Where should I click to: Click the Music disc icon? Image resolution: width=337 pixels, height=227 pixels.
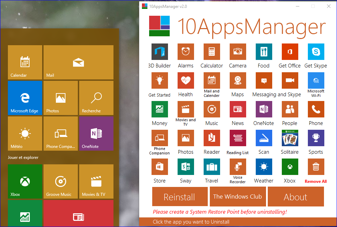click(212, 109)
